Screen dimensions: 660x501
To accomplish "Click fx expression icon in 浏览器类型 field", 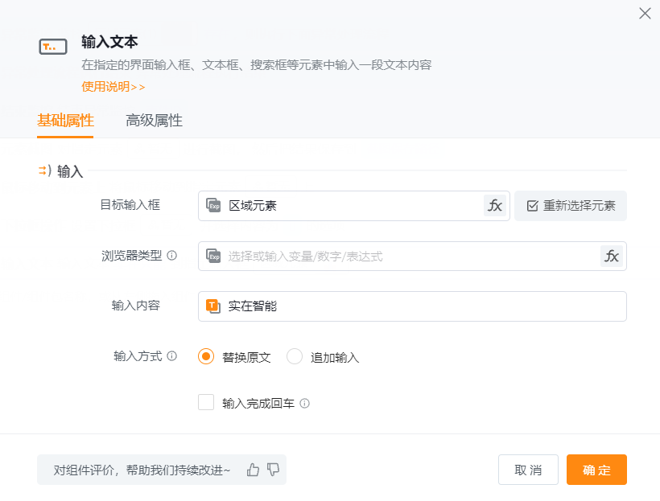I will pos(612,257).
